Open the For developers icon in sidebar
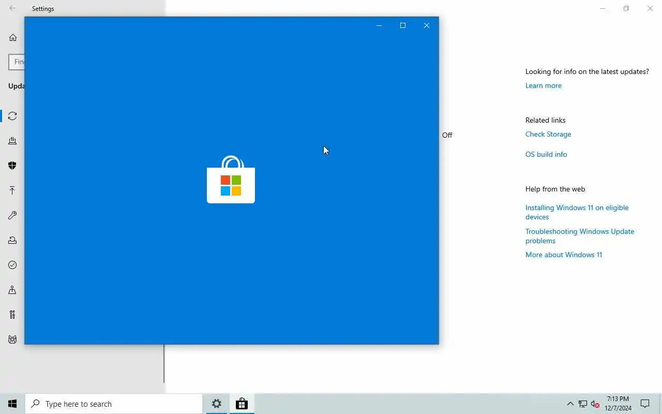Image resolution: width=662 pixels, height=414 pixels. 12,315
